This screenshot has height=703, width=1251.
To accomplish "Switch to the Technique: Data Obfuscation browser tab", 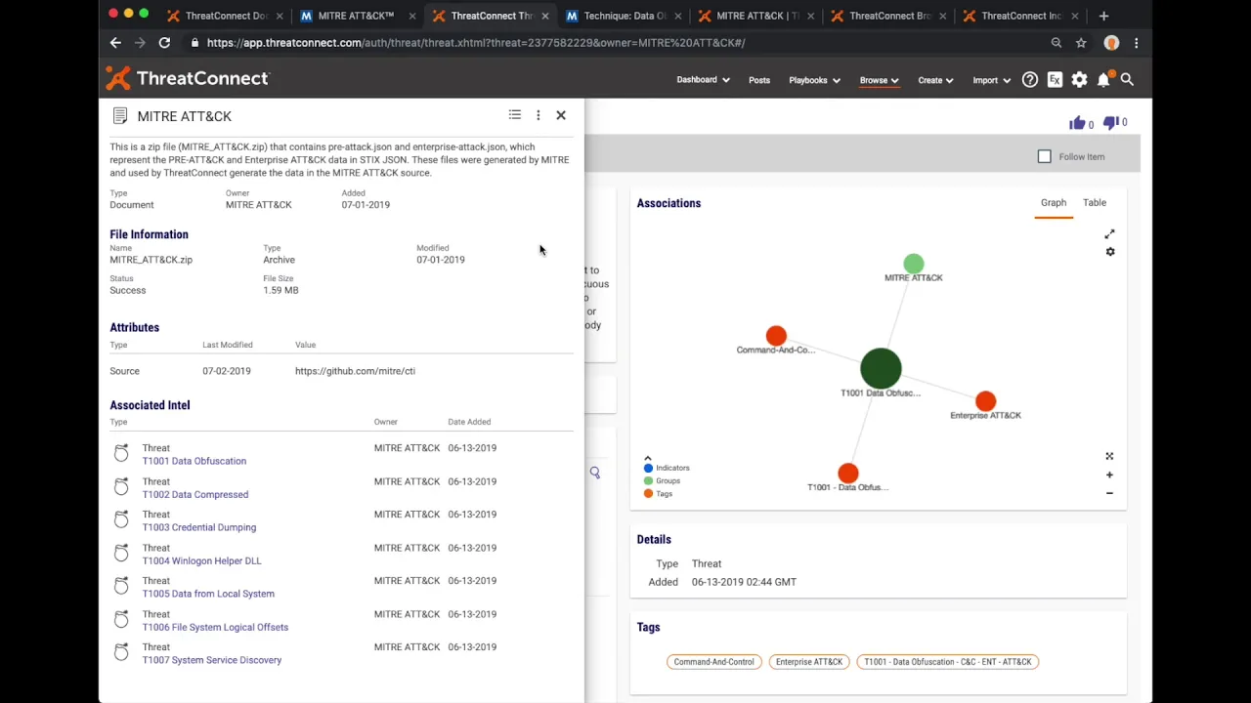I will pyautogui.click(x=622, y=16).
